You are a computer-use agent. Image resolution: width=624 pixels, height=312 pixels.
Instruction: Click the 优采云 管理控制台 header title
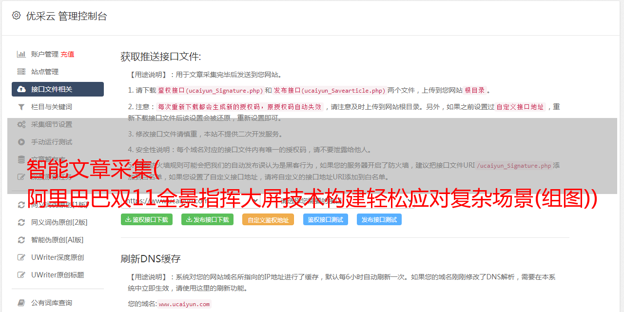point(66,16)
